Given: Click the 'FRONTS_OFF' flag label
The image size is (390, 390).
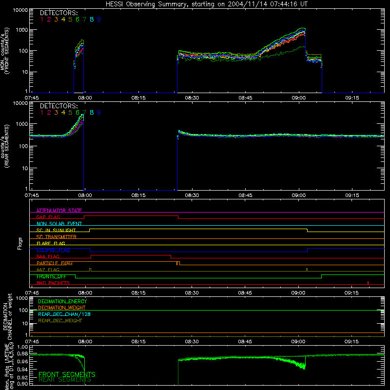Looking at the screenshot, I should 51,276.
